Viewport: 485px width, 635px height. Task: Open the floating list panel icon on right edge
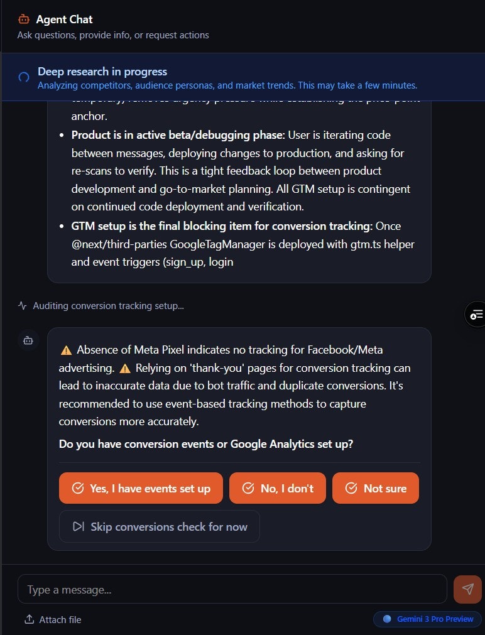477,314
